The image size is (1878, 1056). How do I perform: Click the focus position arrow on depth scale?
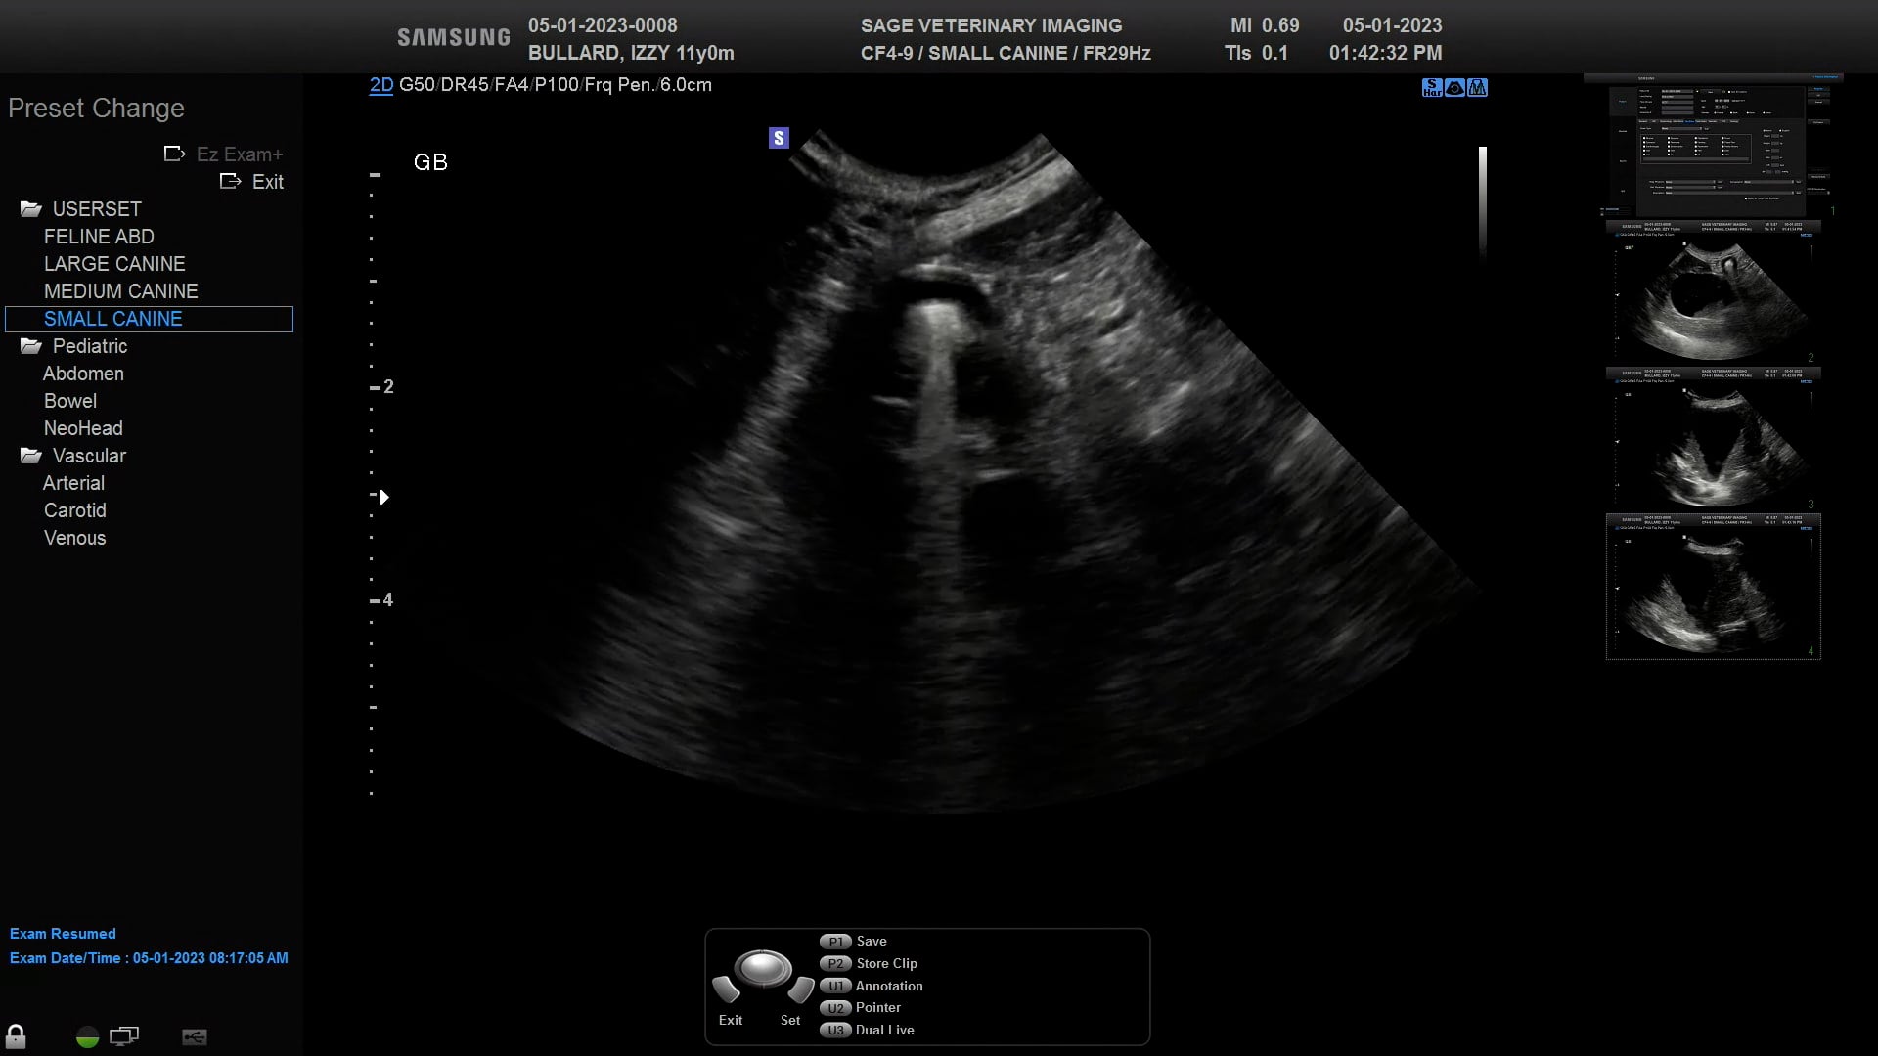point(384,498)
